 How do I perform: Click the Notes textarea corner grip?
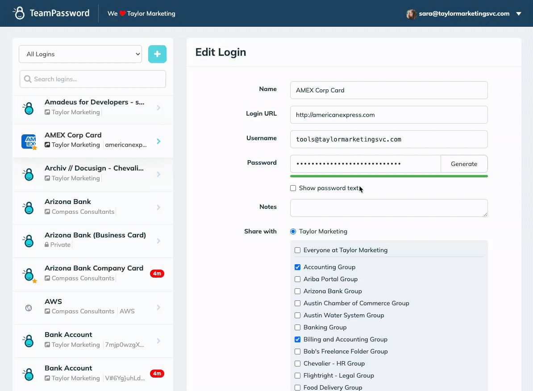click(485, 214)
